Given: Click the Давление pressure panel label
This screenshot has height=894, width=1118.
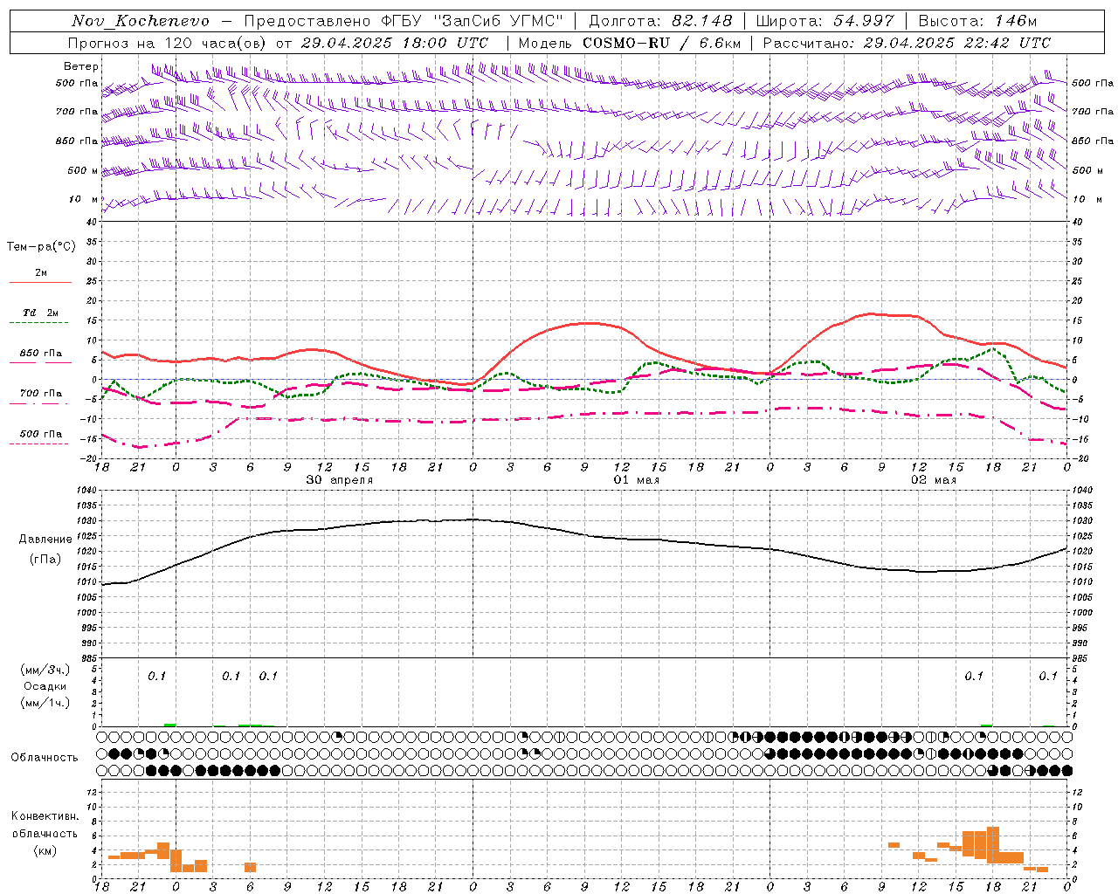Looking at the screenshot, I should tap(45, 540).
